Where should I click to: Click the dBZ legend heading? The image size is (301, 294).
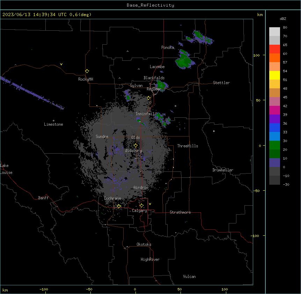coord(283,19)
